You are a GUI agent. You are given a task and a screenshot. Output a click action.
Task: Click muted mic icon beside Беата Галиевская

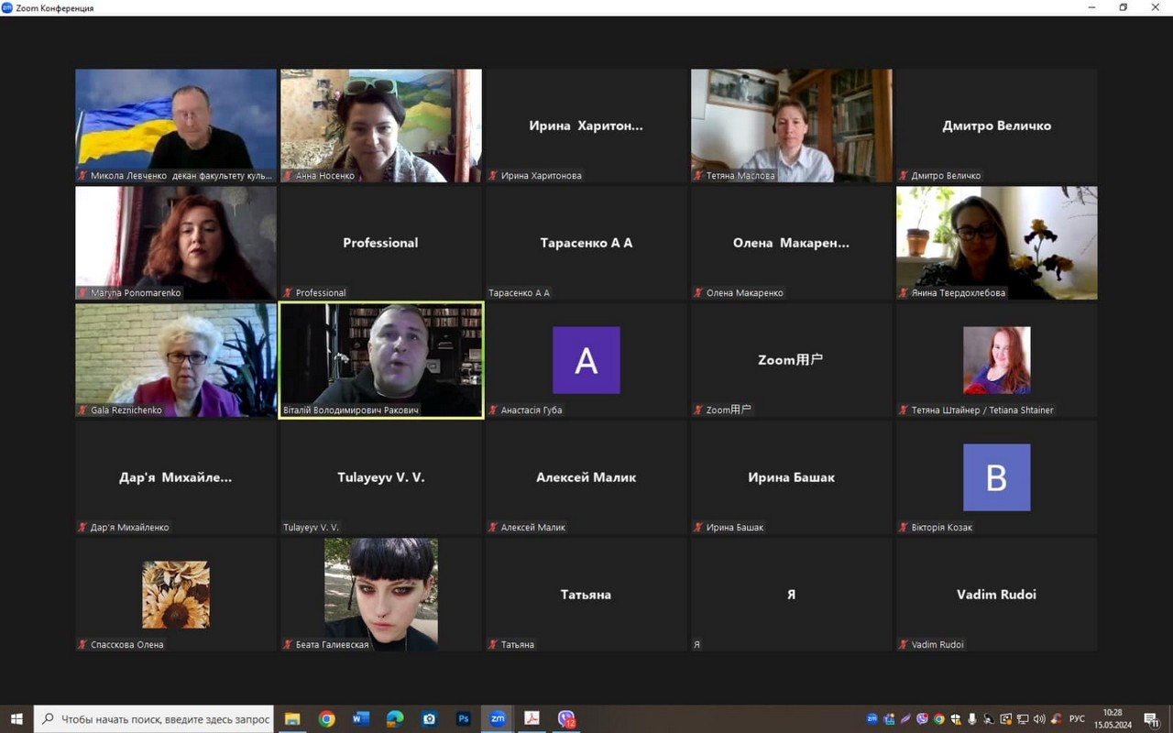pyautogui.click(x=288, y=645)
